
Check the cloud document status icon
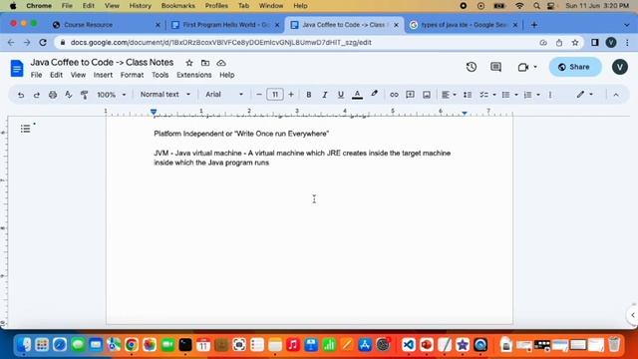coord(221,63)
